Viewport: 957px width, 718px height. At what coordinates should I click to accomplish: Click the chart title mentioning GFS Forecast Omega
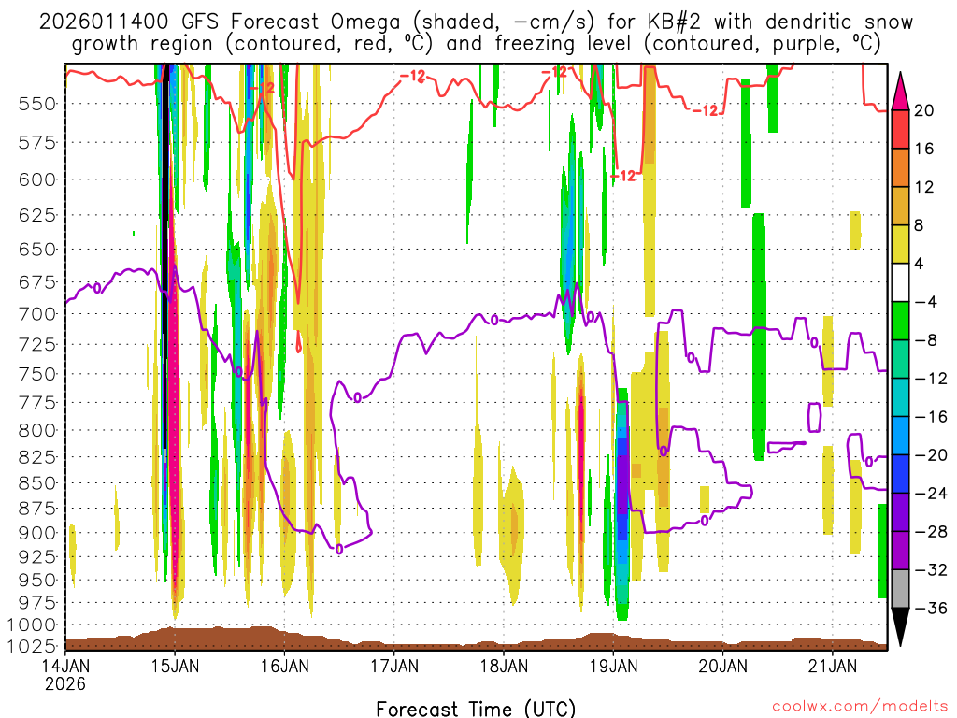[476, 33]
